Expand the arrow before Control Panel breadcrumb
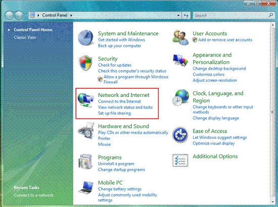This screenshot has width=278, height=207. [38, 16]
